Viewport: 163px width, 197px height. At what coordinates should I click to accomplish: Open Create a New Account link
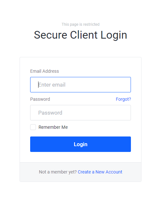pyautogui.click(x=100, y=172)
